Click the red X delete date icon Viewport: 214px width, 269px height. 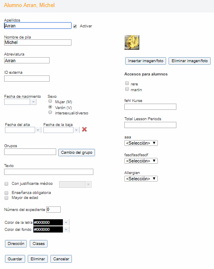84,129
